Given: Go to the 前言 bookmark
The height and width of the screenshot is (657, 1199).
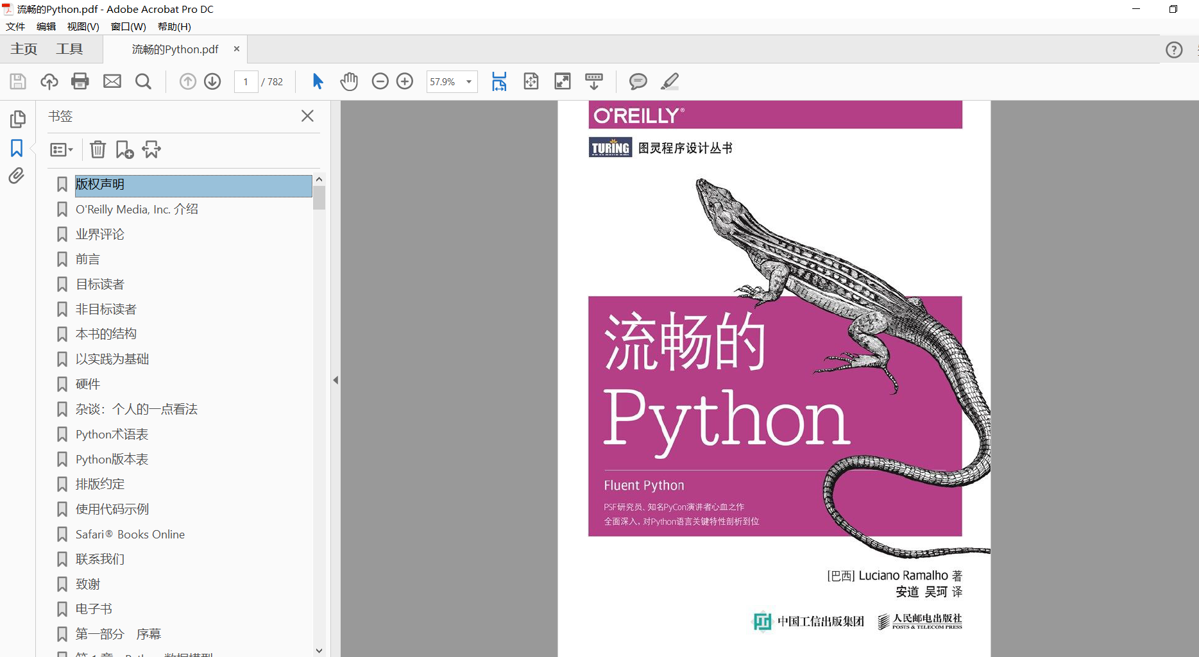Looking at the screenshot, I should coord(87,260).
